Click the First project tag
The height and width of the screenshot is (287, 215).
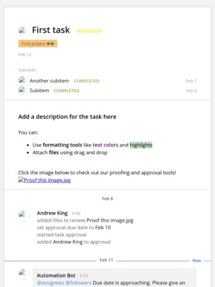tap(38, 44)
